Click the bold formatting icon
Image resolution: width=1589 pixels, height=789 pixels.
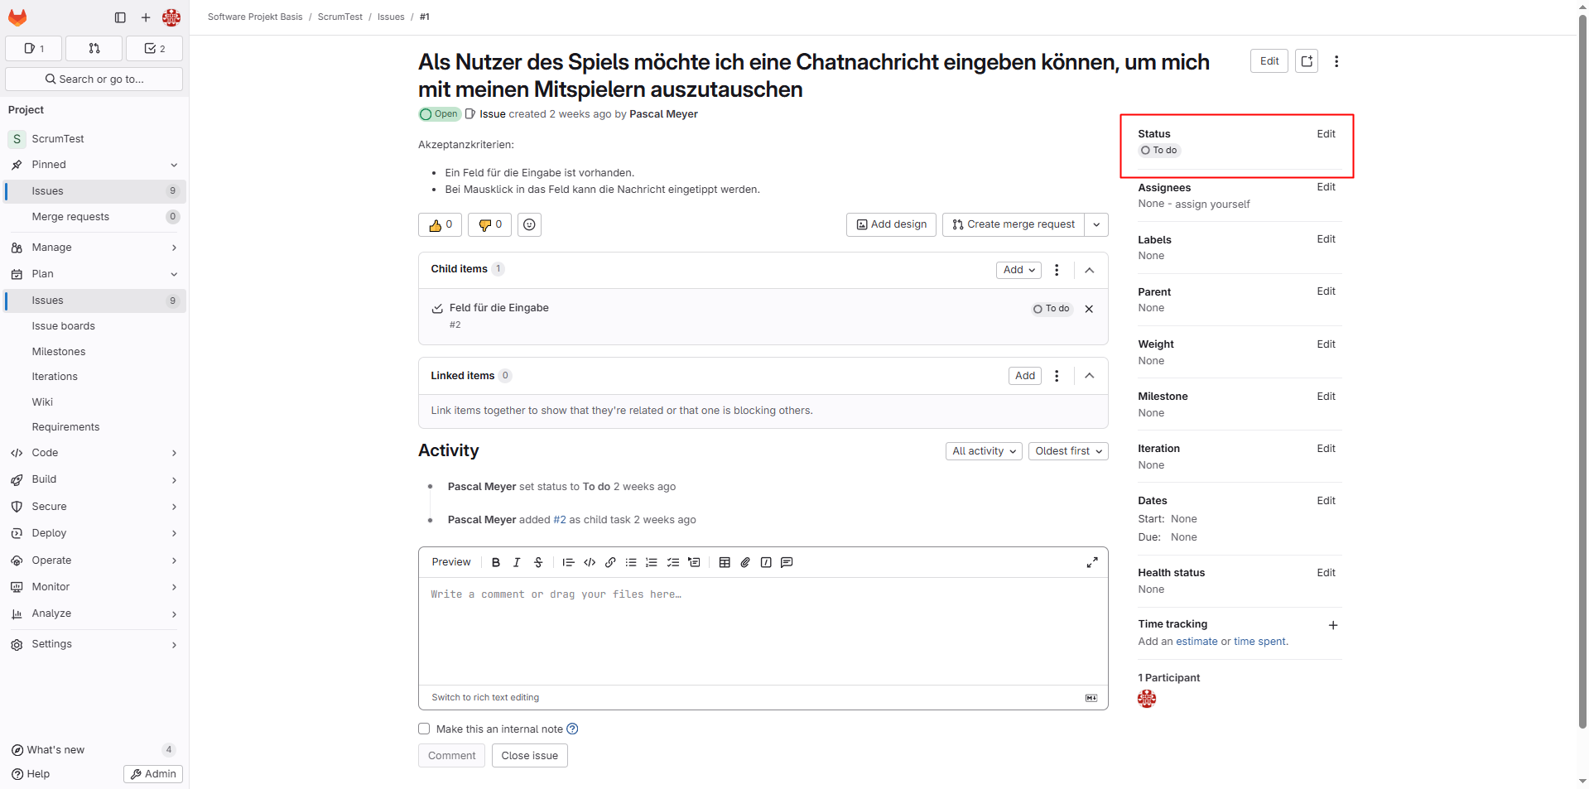point(496,563)
